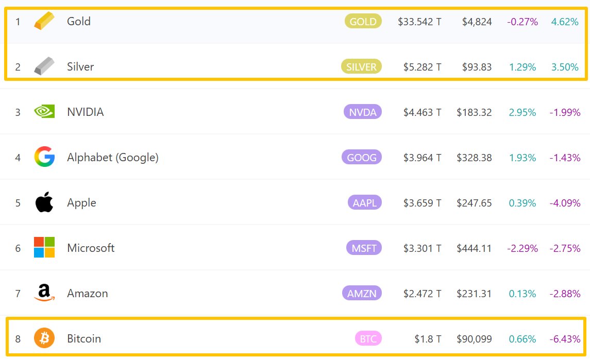The width and height of the screenshot is (590, 359).
Task: Click the pink BTC ticker badge
Action: click(x=368, y=338)
